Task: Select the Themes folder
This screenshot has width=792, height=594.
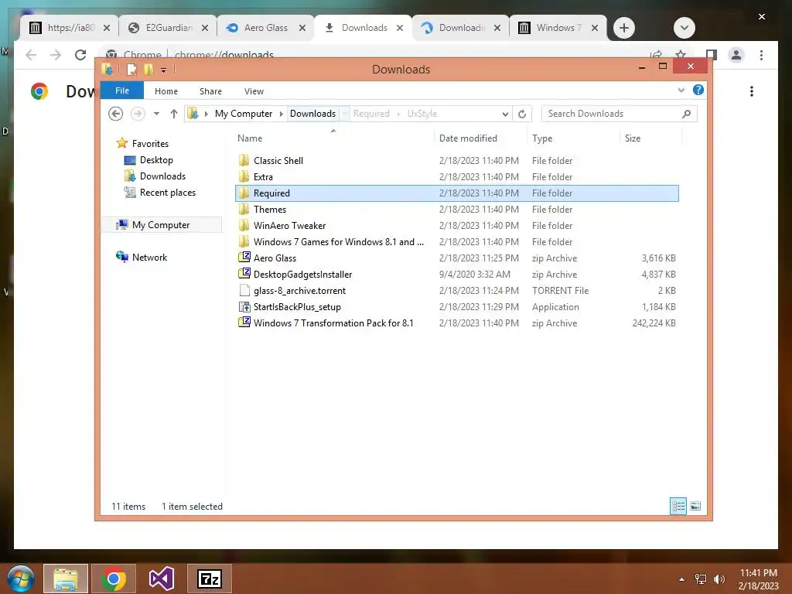Action: click(x=270, y=209)
